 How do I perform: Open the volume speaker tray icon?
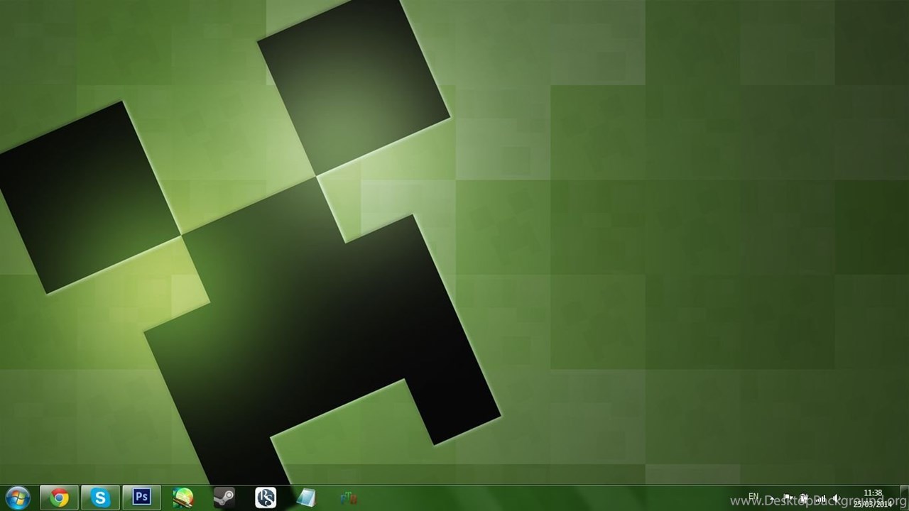pos(836,498)
